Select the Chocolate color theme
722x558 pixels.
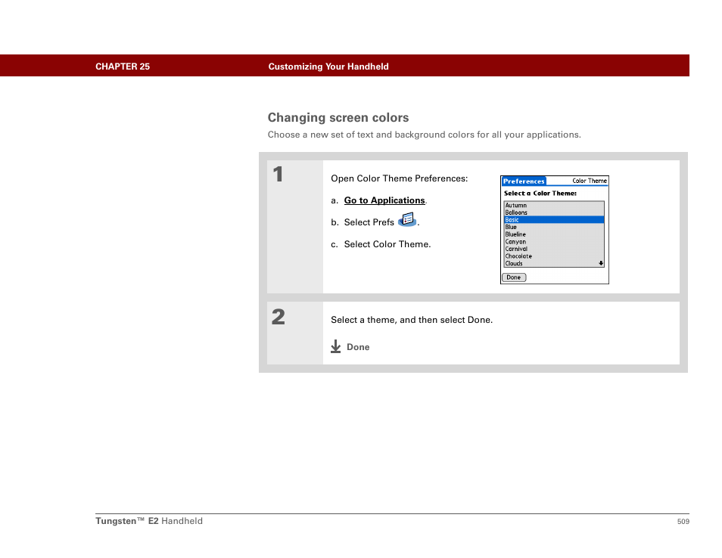pyautogui.click(x=554, y=256)
